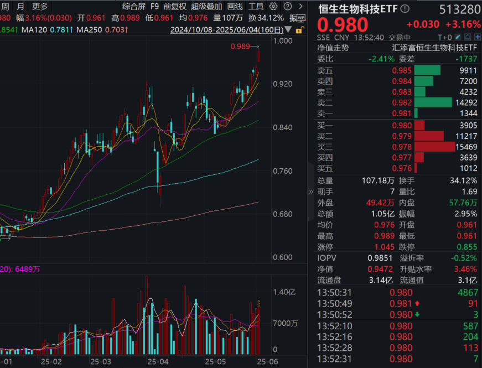Viewport: 482px width, 368px height.
Task: Click the help question mark icon
Action: (x=288, y=6)
